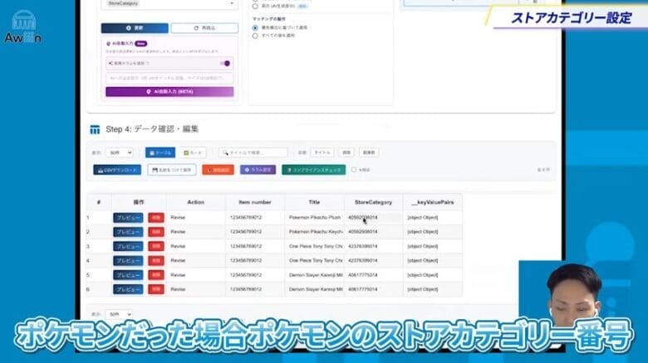The width and height of the screenshot is (648, 363).
Task: Click row 3 red delete button
Action: click(x=156, y=246)
